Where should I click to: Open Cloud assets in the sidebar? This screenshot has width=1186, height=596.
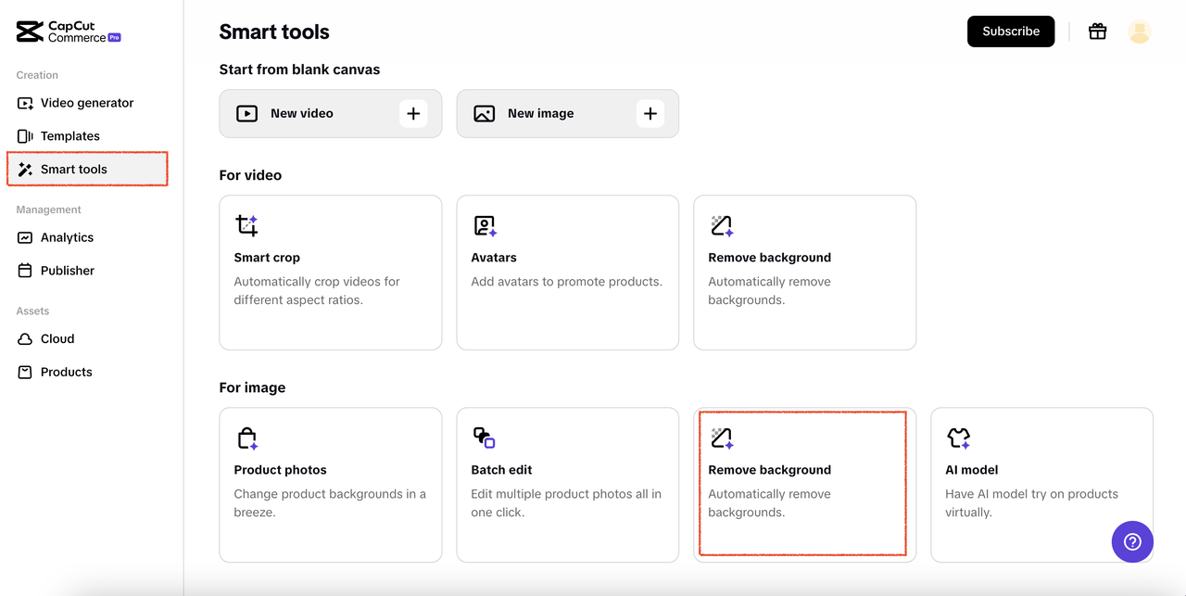[x=57, y=339]
